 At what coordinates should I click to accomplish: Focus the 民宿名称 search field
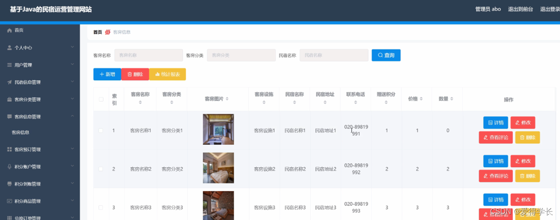tap(334, 55)
